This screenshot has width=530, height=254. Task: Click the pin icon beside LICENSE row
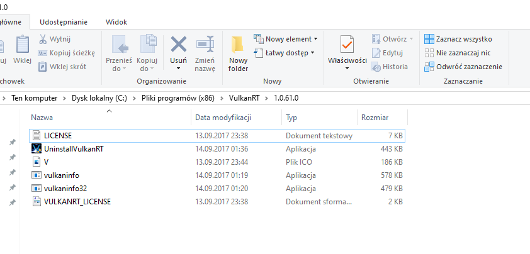point(12,142)
